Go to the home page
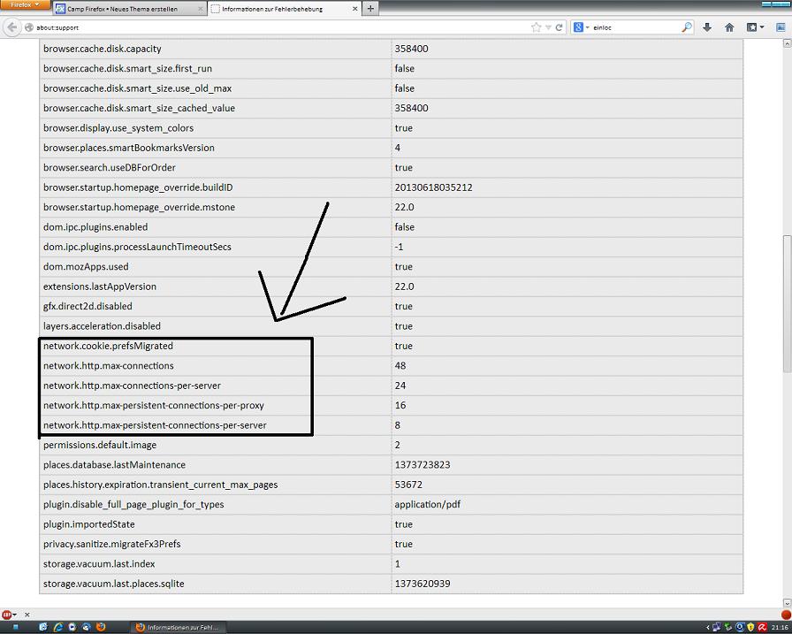Screen dimensions: 792x634 [x=729, y=27]
